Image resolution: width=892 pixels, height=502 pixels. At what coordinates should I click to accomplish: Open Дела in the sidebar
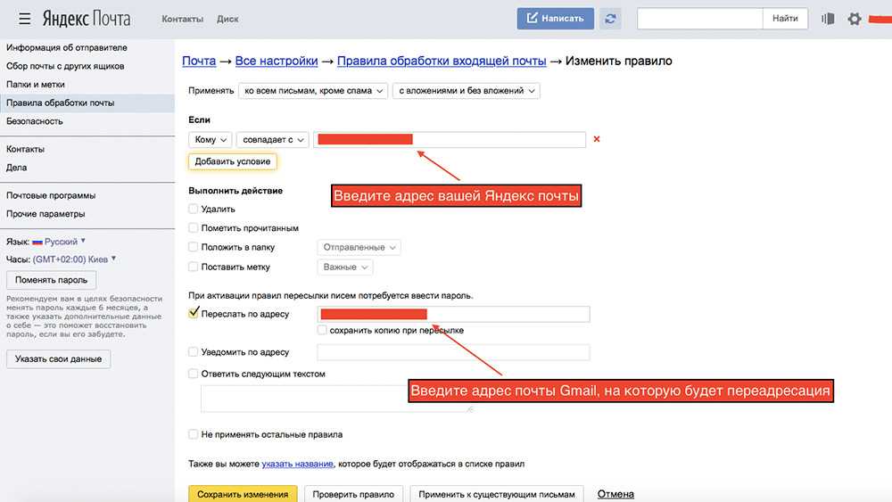tap(16, 167)
